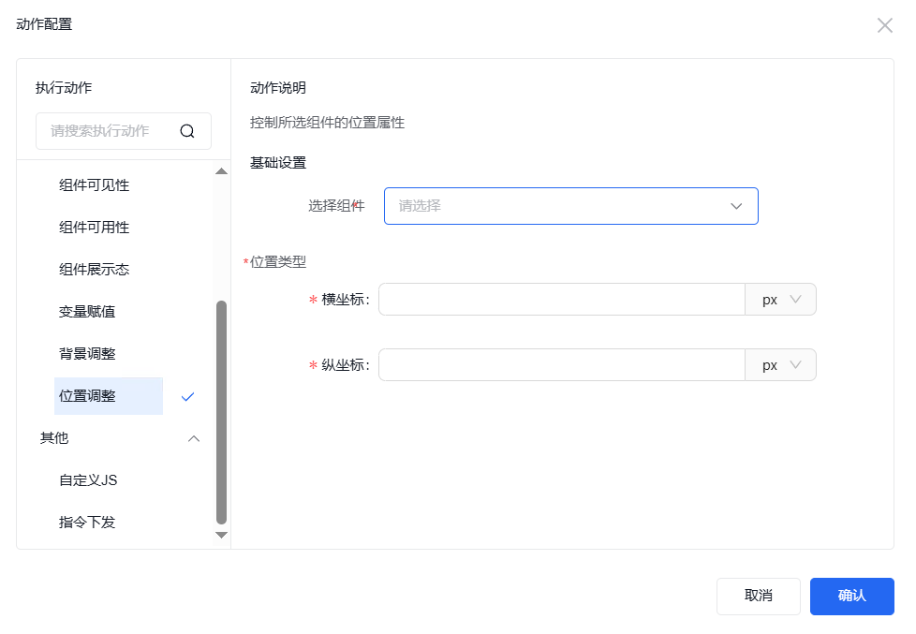The height and width of the screenshot is (634, 916).
Task: Choose 自定义JS action
Action: coord(88,480)
